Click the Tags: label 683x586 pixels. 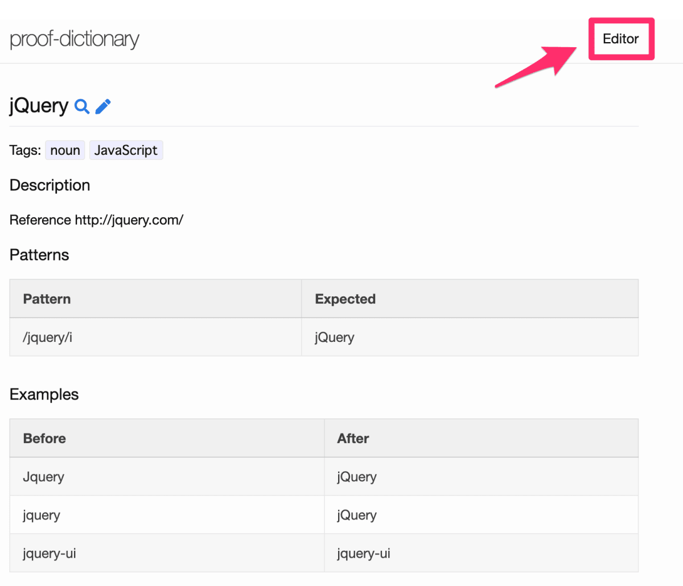click(25, 150)
